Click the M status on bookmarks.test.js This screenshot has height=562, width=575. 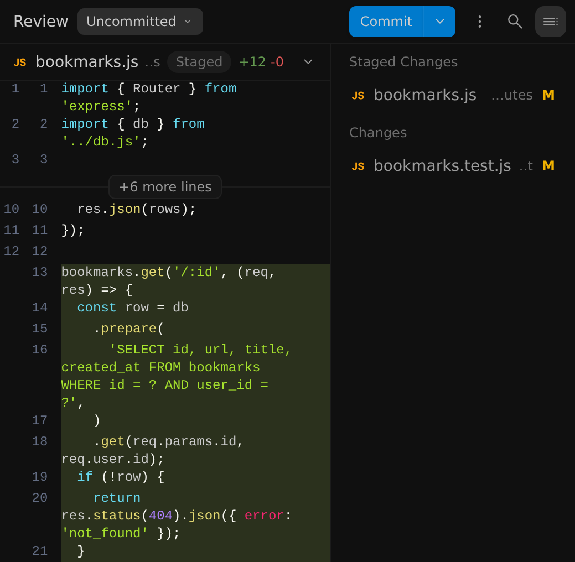point(548,166)
